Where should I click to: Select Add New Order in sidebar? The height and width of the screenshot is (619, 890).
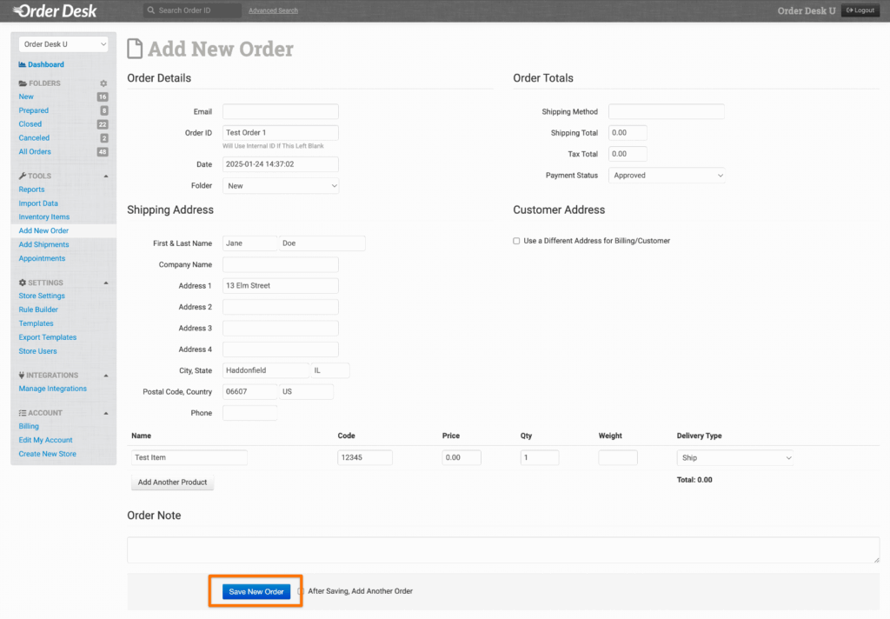click(x=43, y=230)
